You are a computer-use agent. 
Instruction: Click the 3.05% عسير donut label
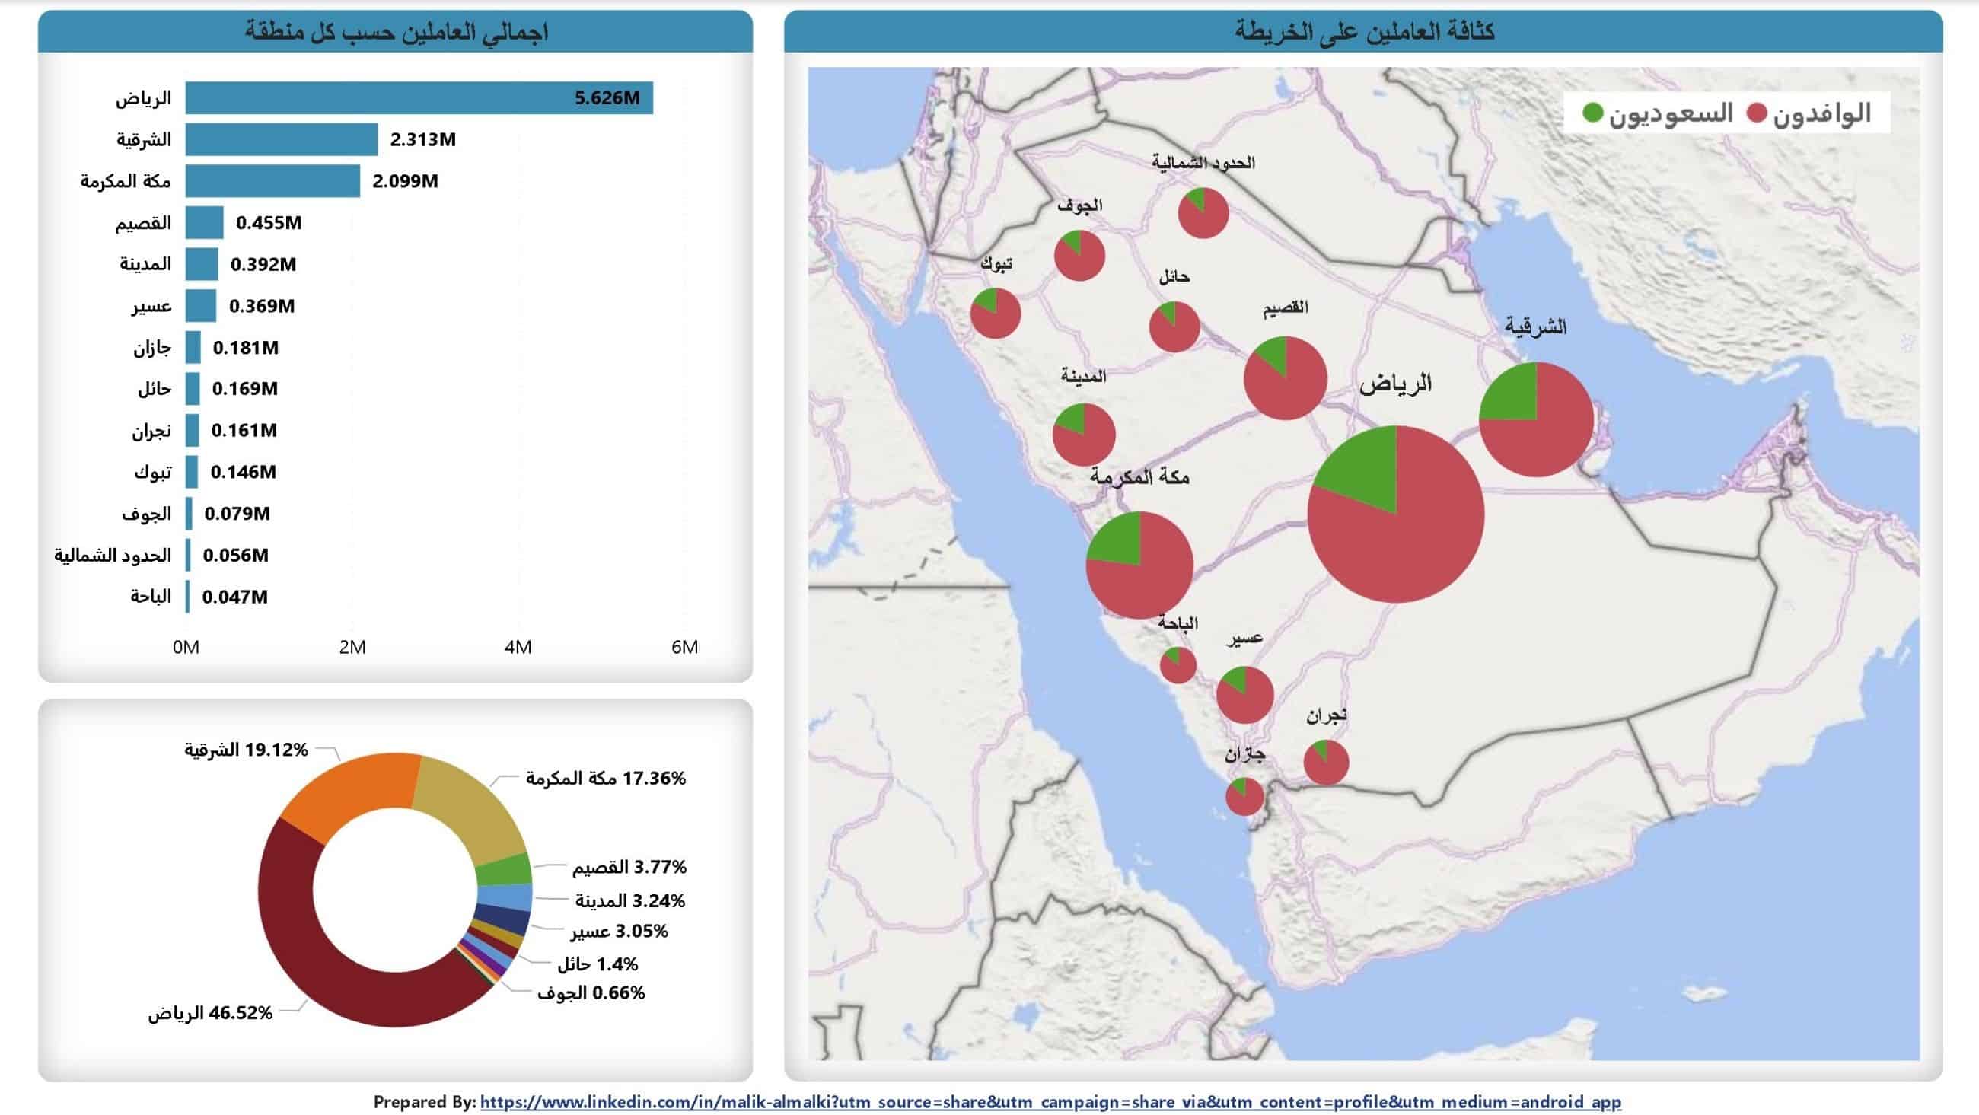(x=620, y=932)
